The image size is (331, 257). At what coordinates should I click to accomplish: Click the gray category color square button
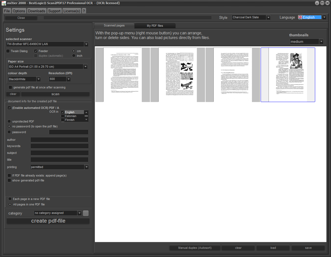[86, 213]
